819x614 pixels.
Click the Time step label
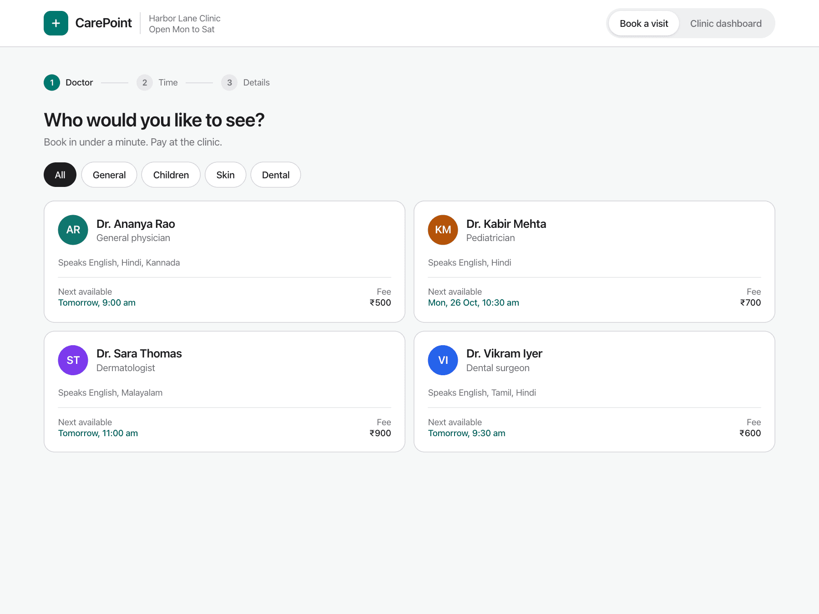(168, 82)
